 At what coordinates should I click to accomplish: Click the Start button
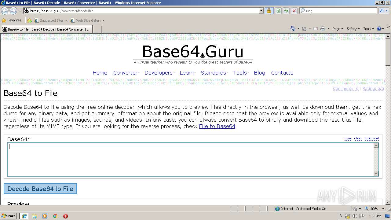click(x=8, y=216)
